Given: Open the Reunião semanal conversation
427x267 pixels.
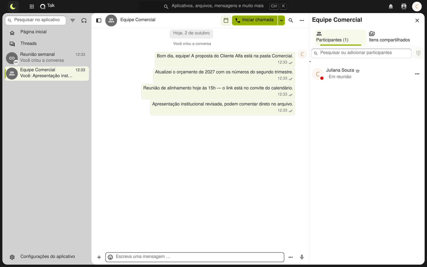Looking at the screenshot, I should tap(47, 58).
